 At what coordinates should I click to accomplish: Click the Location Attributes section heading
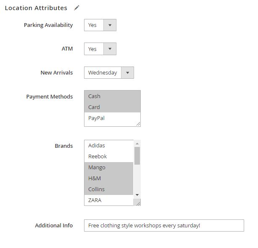[36, 8]
